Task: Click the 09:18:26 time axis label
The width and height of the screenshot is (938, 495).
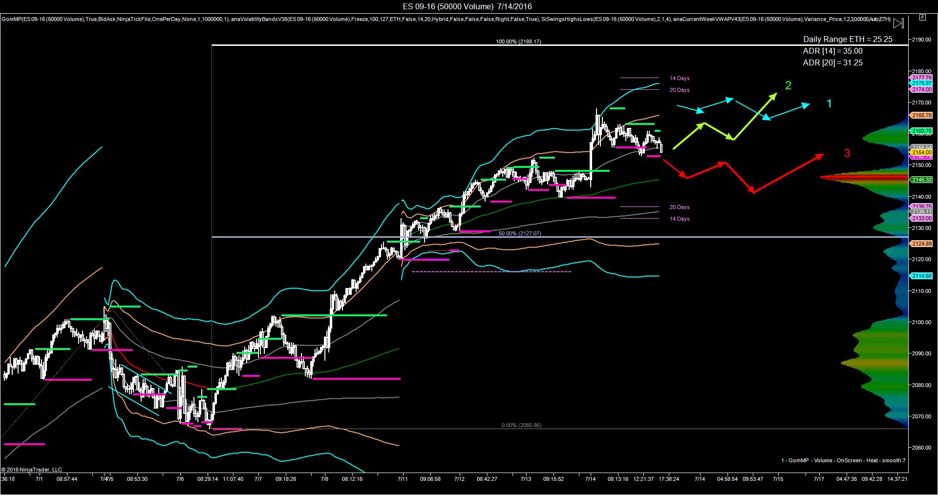Action: (286, 479)
